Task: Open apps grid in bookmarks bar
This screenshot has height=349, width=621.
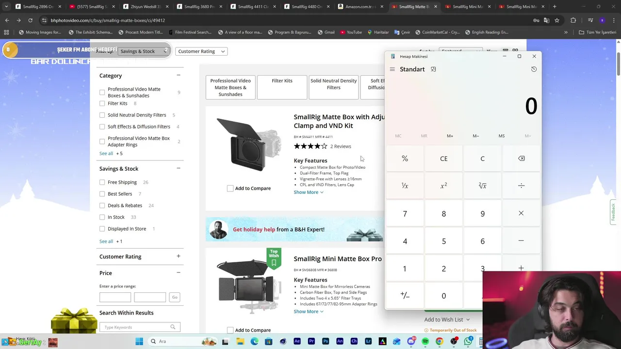Action: [x=6, y=32]
